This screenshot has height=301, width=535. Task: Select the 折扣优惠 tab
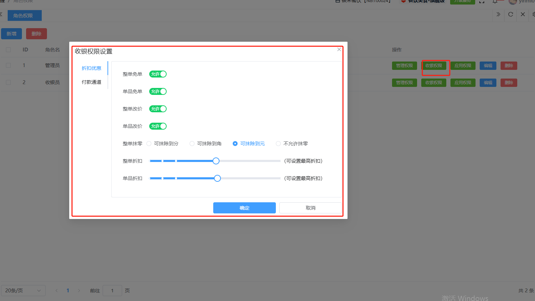click(91, 68)
